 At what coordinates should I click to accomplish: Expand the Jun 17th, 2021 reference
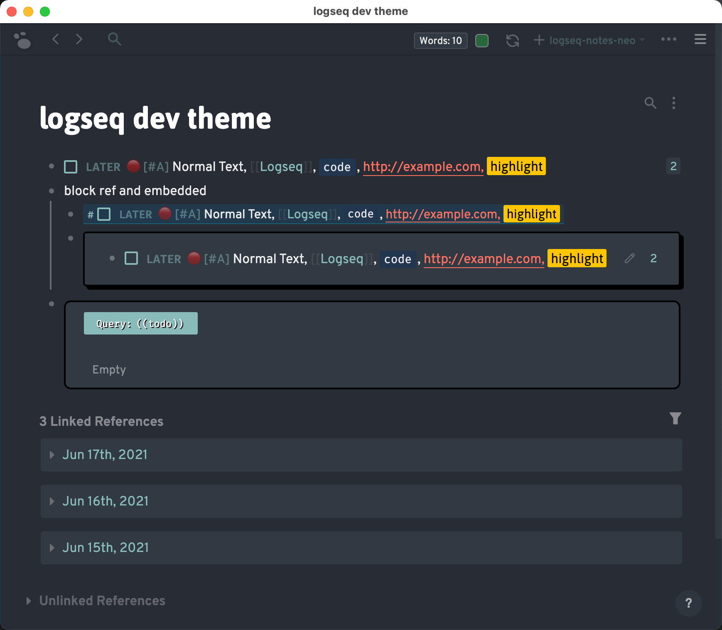coord(52,455)
